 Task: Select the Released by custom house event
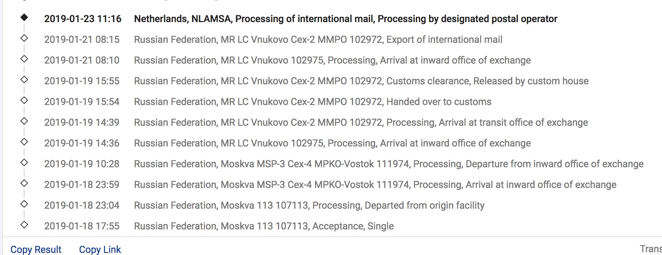[361, 81]
